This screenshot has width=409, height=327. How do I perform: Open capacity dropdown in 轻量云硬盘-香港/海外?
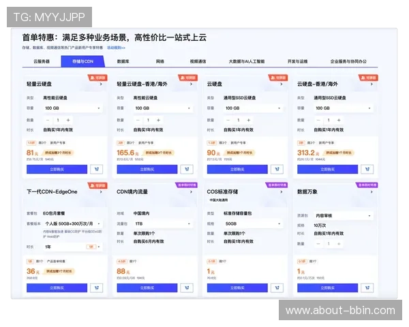coord(163,108)
